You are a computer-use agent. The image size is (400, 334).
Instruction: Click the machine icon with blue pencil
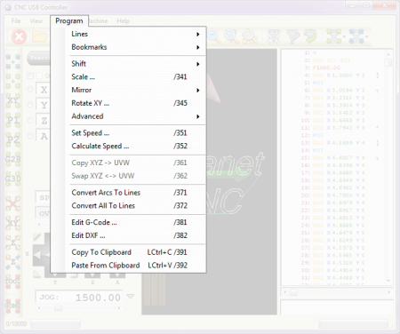[x=292, y=36]
